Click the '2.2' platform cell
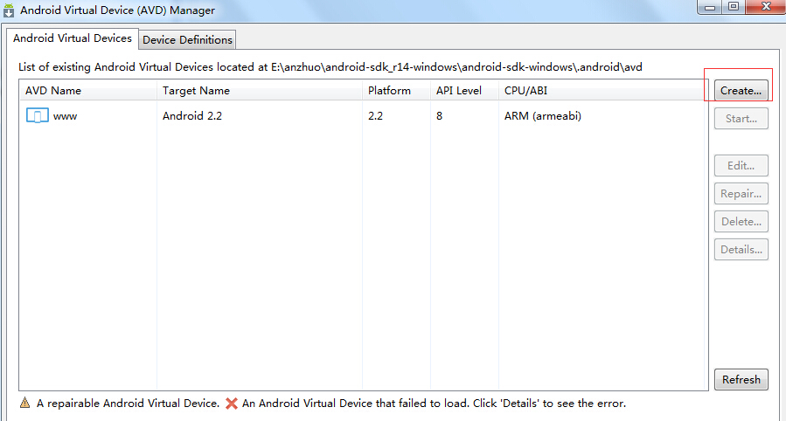The image size is (786, 421). 375,115
